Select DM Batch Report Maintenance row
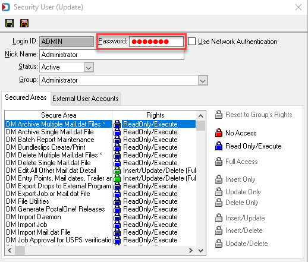 [x=58, y=140]
